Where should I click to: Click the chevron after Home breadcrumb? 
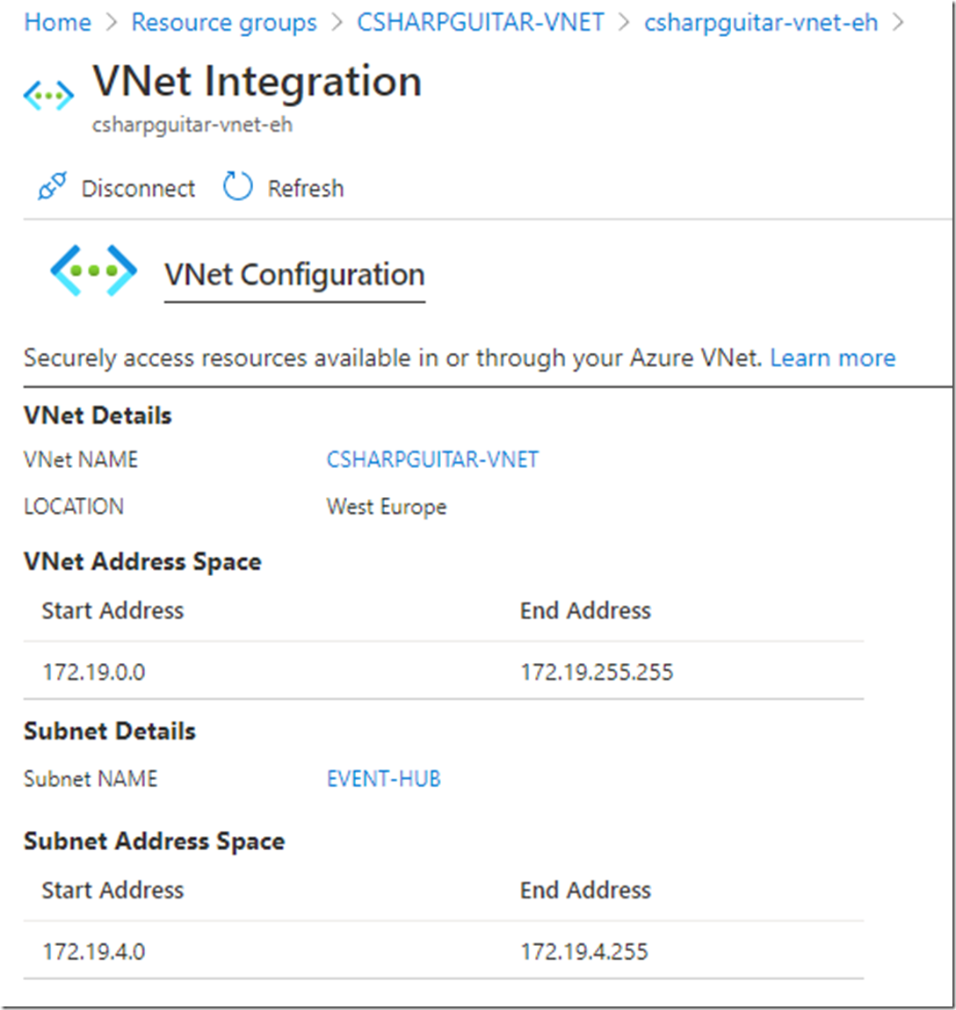(x=112, y=23)
